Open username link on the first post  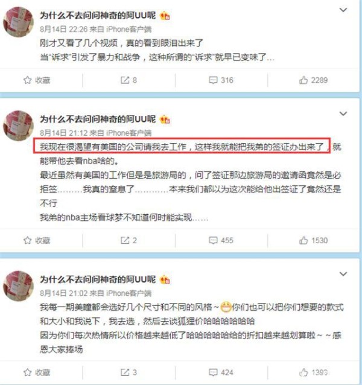click(98, 16)
